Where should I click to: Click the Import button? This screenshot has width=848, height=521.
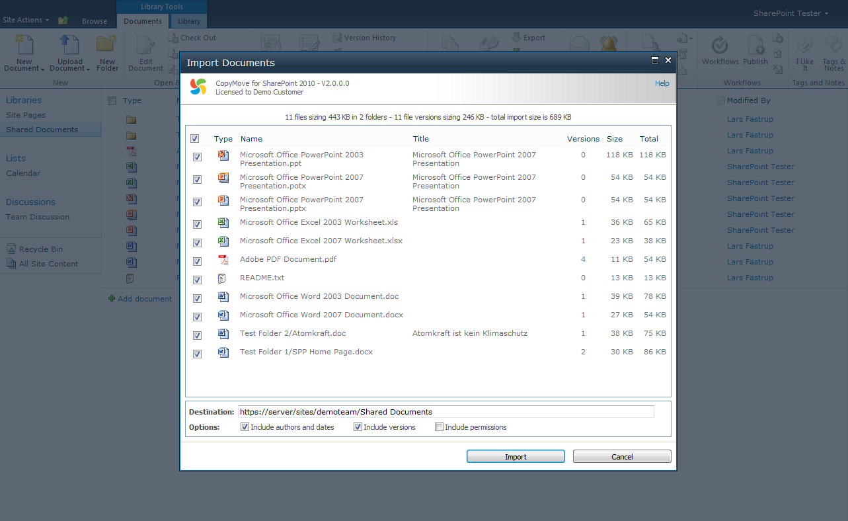[x=516, y=457]
